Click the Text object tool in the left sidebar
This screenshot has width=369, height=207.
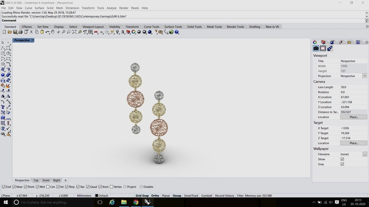coord(3,107)
